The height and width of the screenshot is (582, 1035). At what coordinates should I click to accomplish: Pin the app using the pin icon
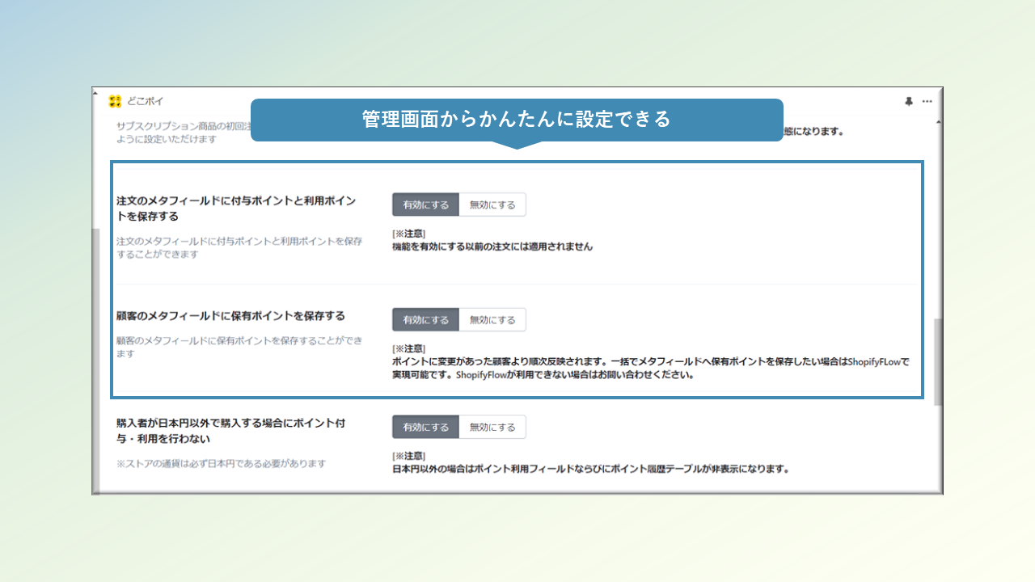909,101
